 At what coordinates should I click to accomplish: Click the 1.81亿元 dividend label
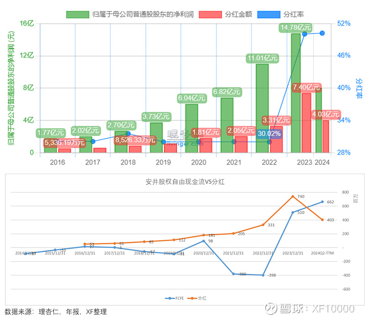tap(206, 133)
